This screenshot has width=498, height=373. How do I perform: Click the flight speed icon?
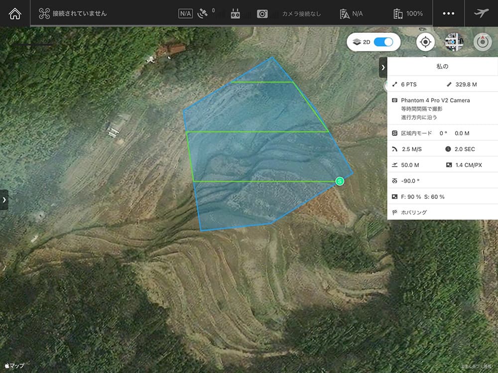point(394,149)
